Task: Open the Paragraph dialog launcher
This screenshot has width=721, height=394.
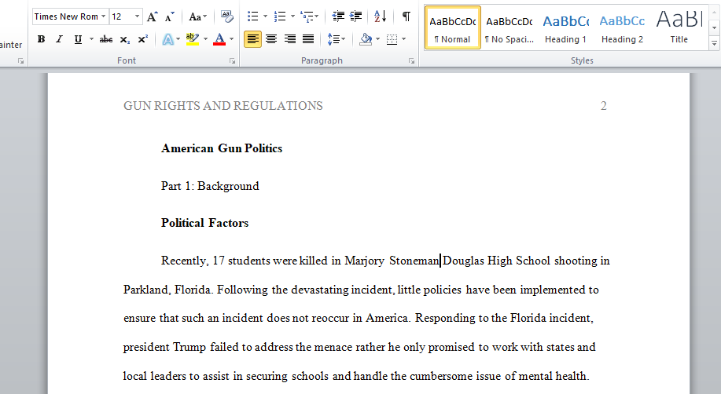Action: click(x=411, y=61)
